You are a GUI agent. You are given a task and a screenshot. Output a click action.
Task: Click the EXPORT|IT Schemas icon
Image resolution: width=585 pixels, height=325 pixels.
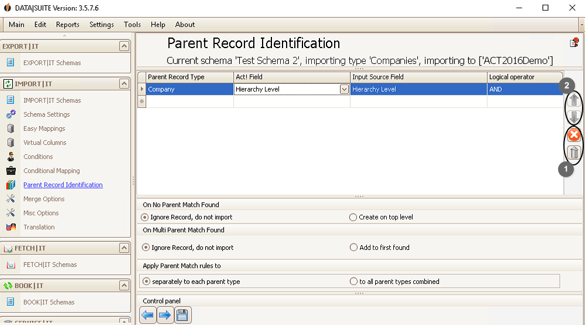[11, 62]
